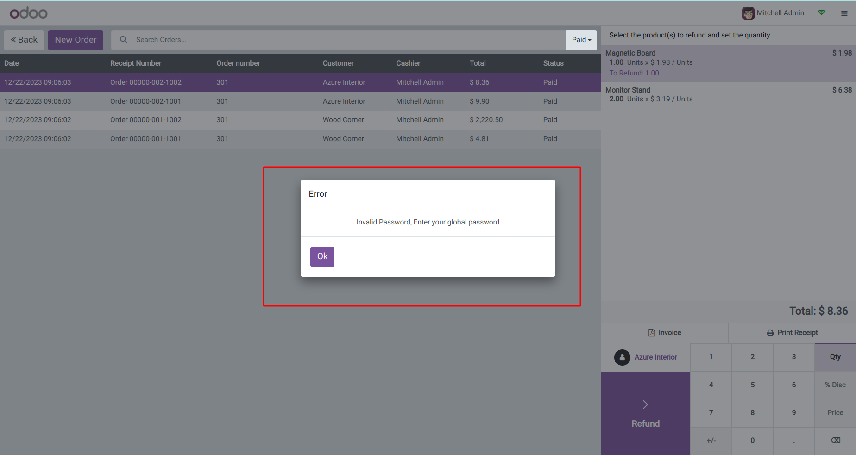Viewport: 856px width, 455px height.
Task: Switch numpad to % Disc mode
Action: pyautogui.click(x=835, y=385)
